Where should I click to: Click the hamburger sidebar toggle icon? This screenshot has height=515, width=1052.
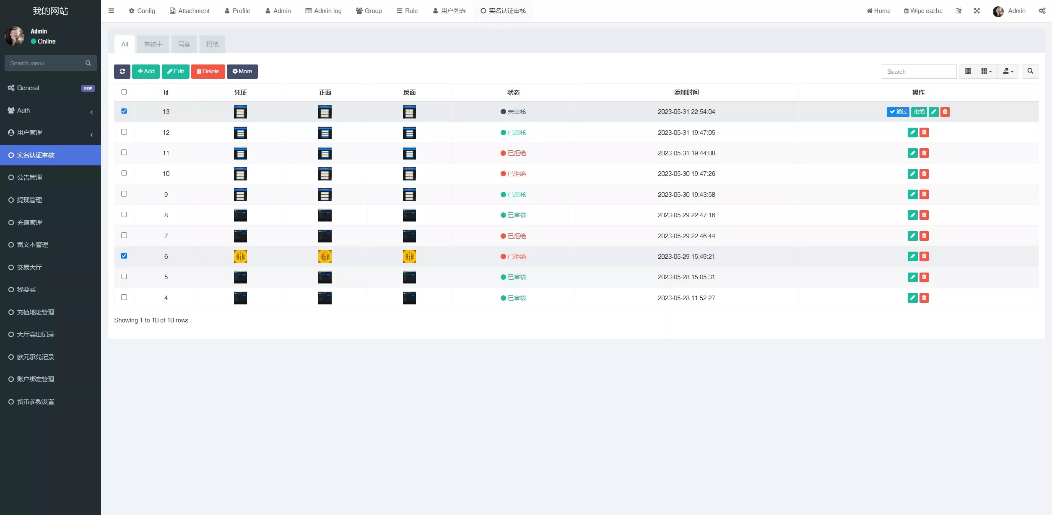(x=111, y=11)
